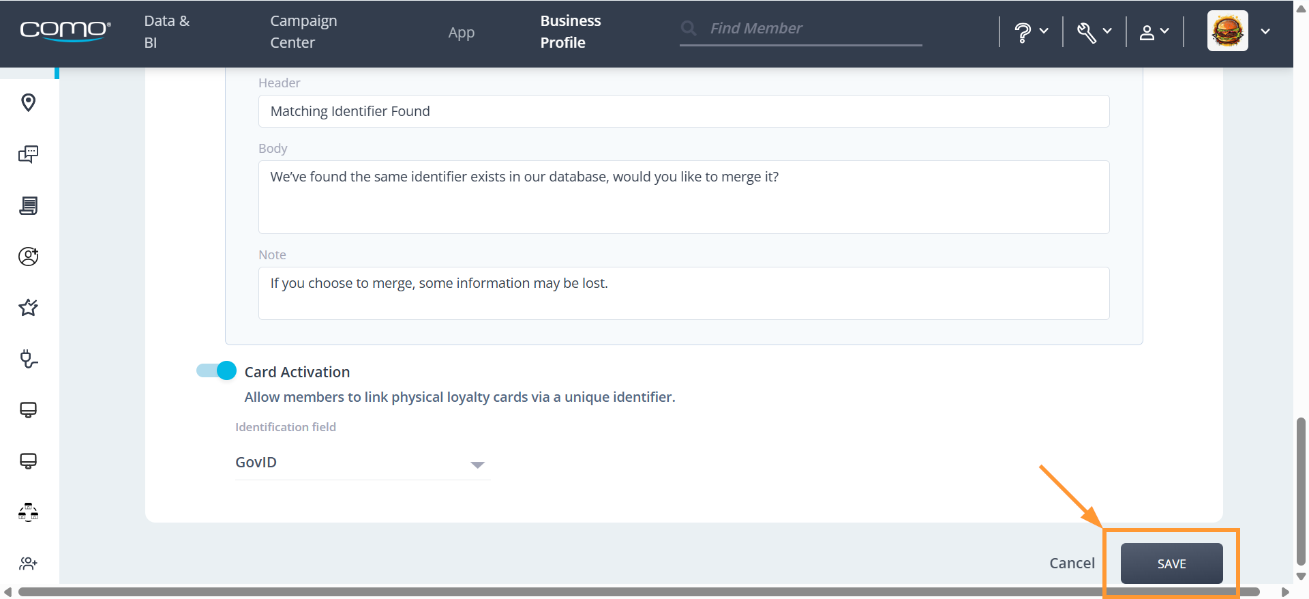The height and width of the screenshot is (599, 1309).
Task: Select the Business Profile menu
Action: click(x=571, y=31)
